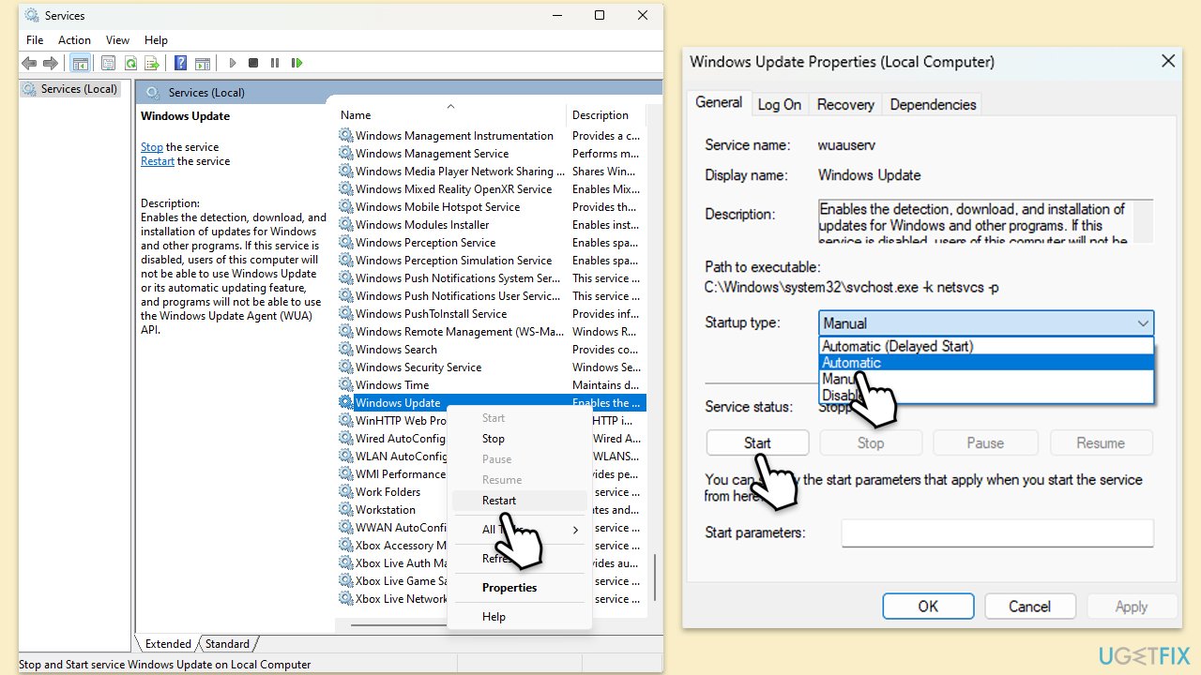The height and width of the screenshot is (675, 1201).
Task: Click the Start button in Properties dialog
Action: point(757,443)
